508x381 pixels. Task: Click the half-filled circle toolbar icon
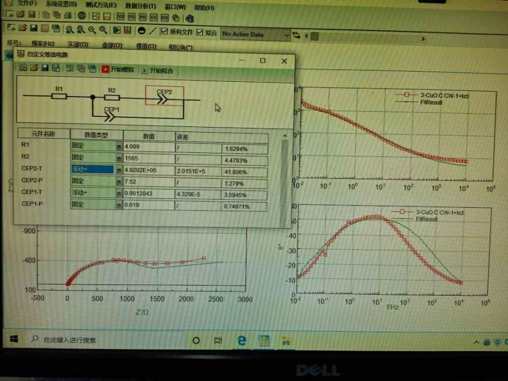(141, 30)
